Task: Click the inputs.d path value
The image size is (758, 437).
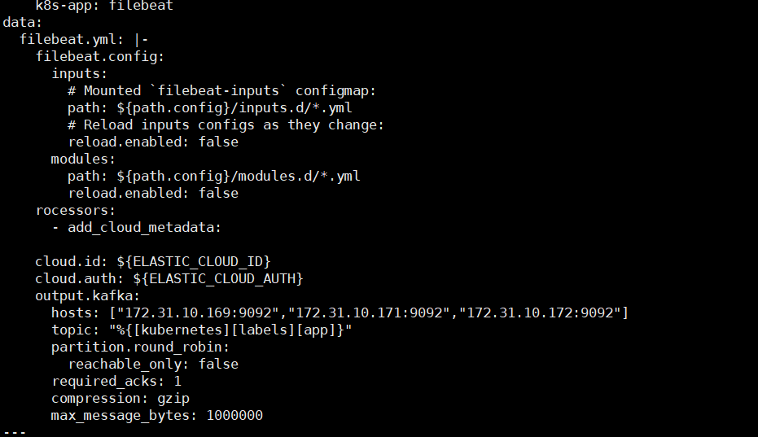Action: coord(234,107)
